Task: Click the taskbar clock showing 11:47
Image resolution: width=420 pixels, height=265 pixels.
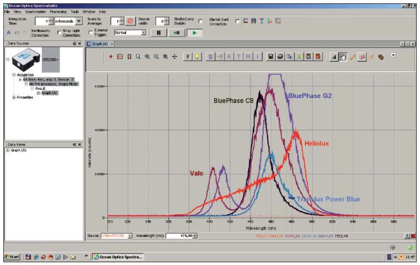Action: tap(410, 257)
